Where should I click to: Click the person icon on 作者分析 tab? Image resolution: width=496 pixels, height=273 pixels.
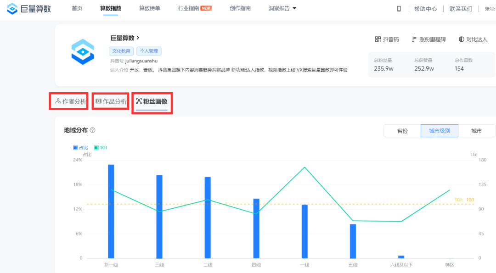(x=58, y=100)
